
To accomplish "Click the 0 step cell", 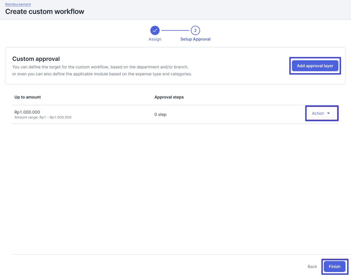I will pyautogui.click(x=160, y=114).
